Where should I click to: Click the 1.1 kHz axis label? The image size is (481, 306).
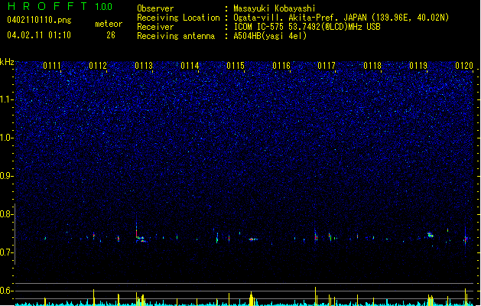[x=7, y=99]
